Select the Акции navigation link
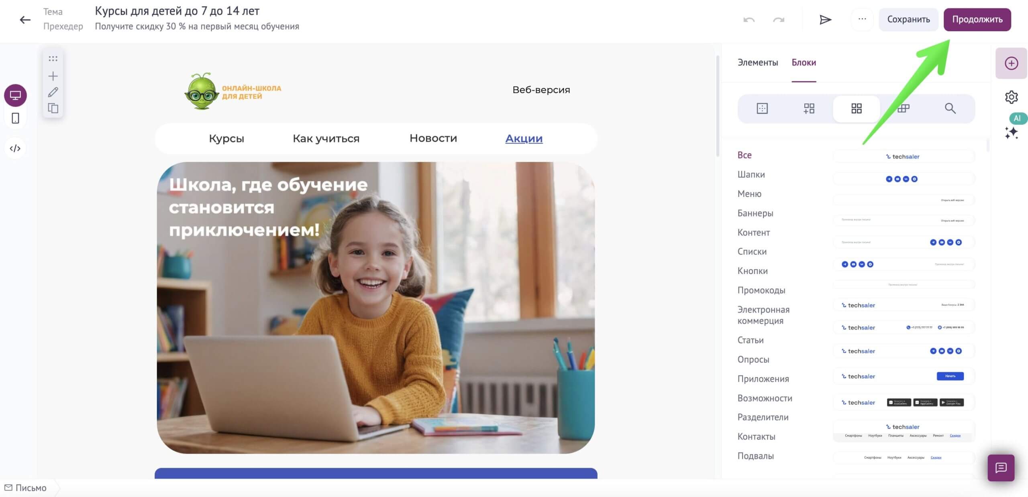The height and width of the screenshot is (497, 1028). [524, 138]
